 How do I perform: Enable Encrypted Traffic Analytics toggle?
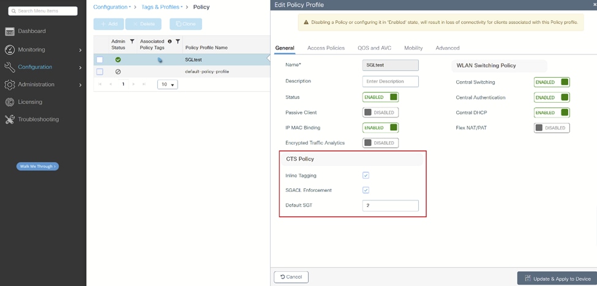tap(380, 143)
